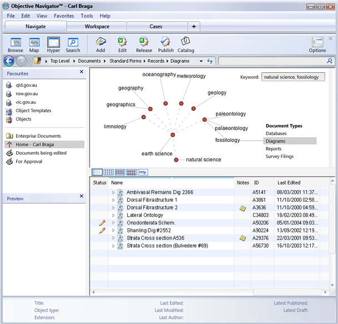
Task: Expand Strata Cross section (Bulvedere #69) row
Action: (x=113, y=246)
